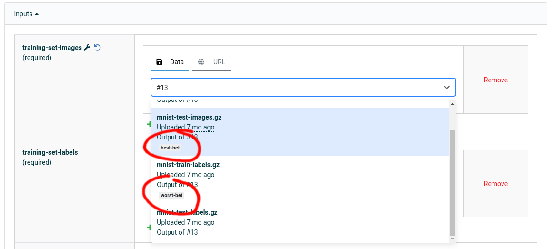Image resolution: width=552 pixels, height=249 pixels.
Task: Click the dropdown list scrollbar down arrow
Action: tap(452, 239)
